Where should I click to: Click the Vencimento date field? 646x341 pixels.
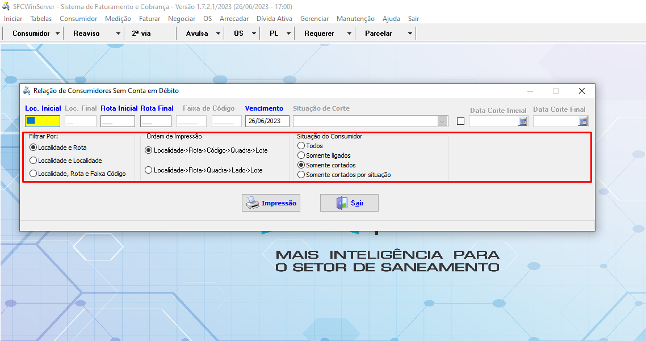[x=267, y=121]
